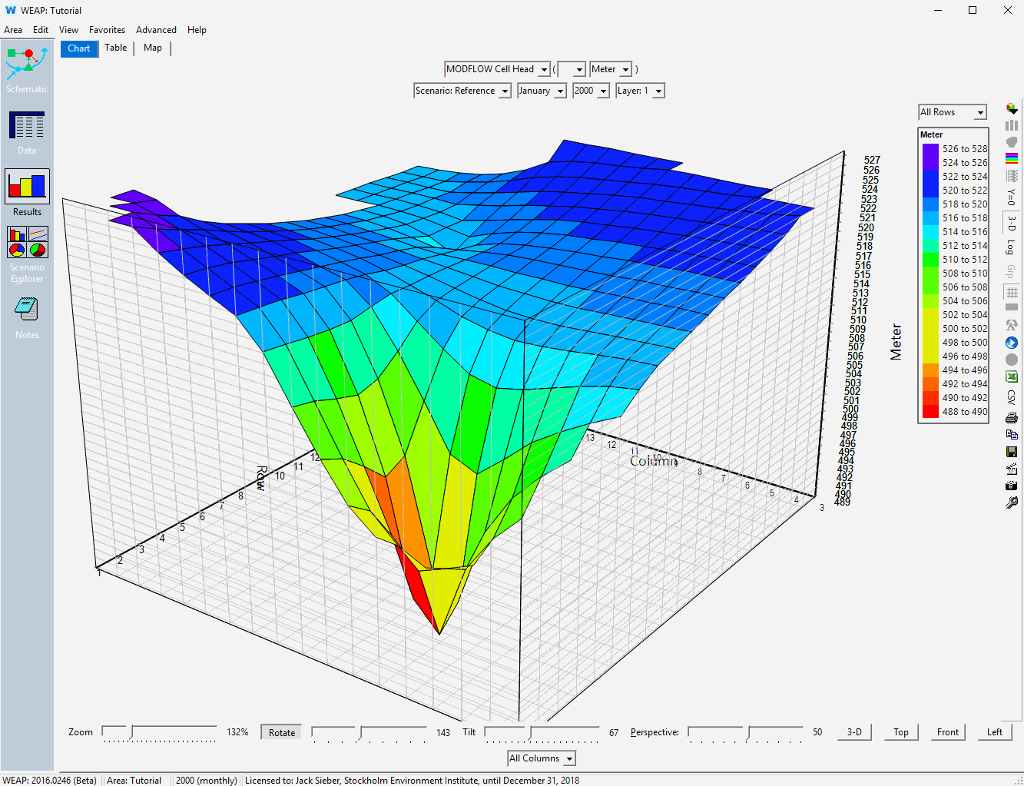Click the gray figure icon above play button

[x=1012, y=325]
